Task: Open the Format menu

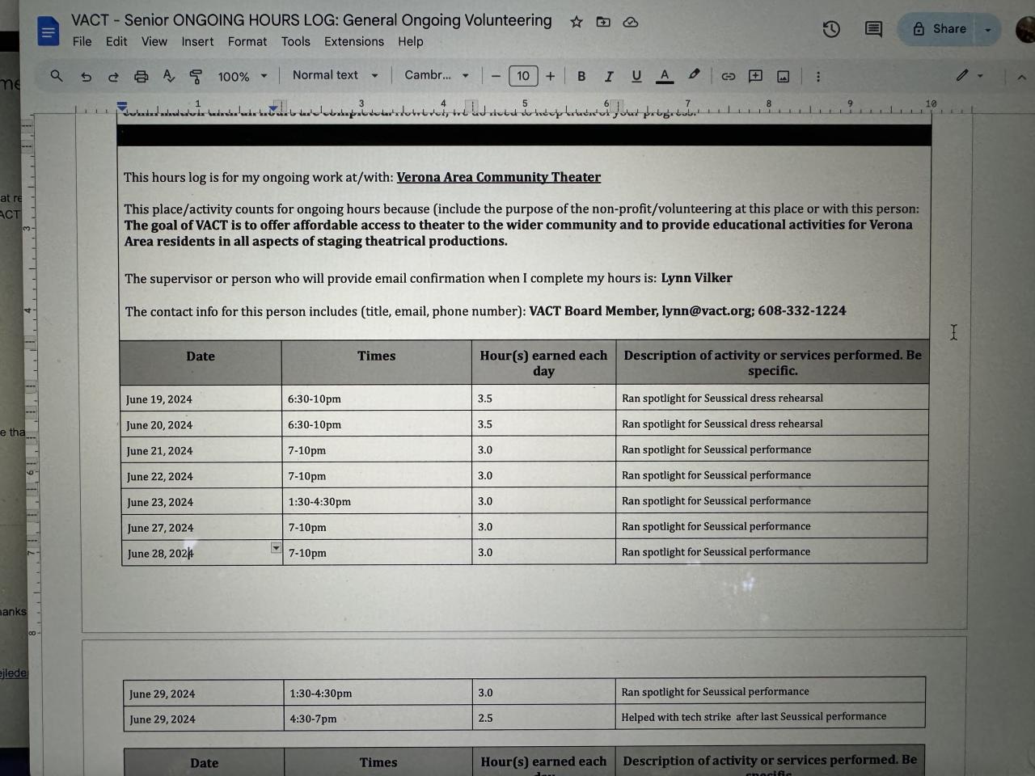Action: click(247, 41)
